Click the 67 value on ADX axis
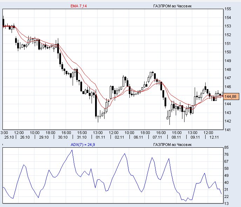The width and height of the screenshot is (241, 207). click(227, 161)
